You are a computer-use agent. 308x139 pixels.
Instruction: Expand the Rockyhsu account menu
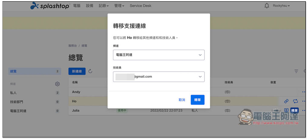click(x=281, y=6)
